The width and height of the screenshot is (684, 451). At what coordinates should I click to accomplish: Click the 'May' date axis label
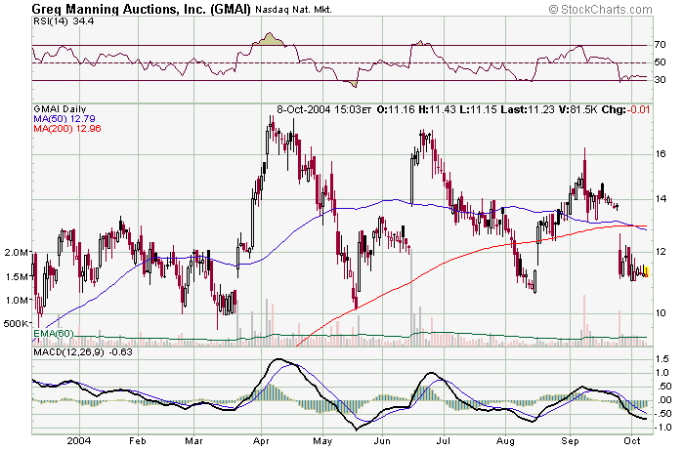[x=322, y=440]
